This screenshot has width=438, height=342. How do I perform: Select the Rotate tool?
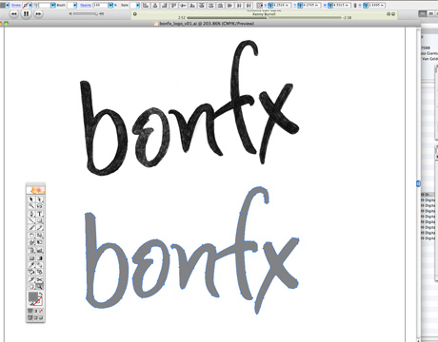pyautogui.click(x=31, y=236)
